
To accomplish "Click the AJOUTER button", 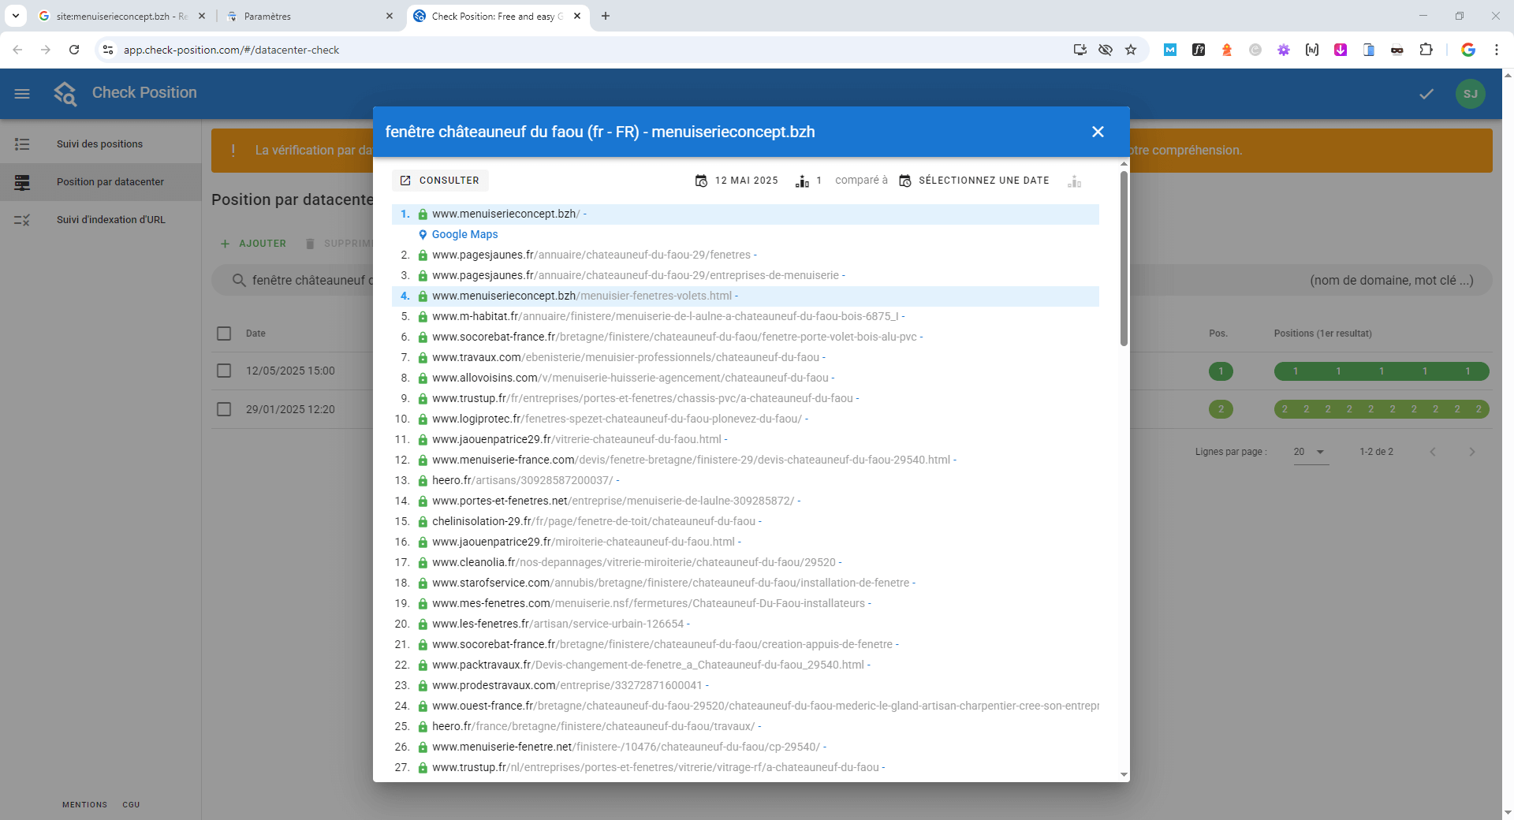I will click(253, 244).
